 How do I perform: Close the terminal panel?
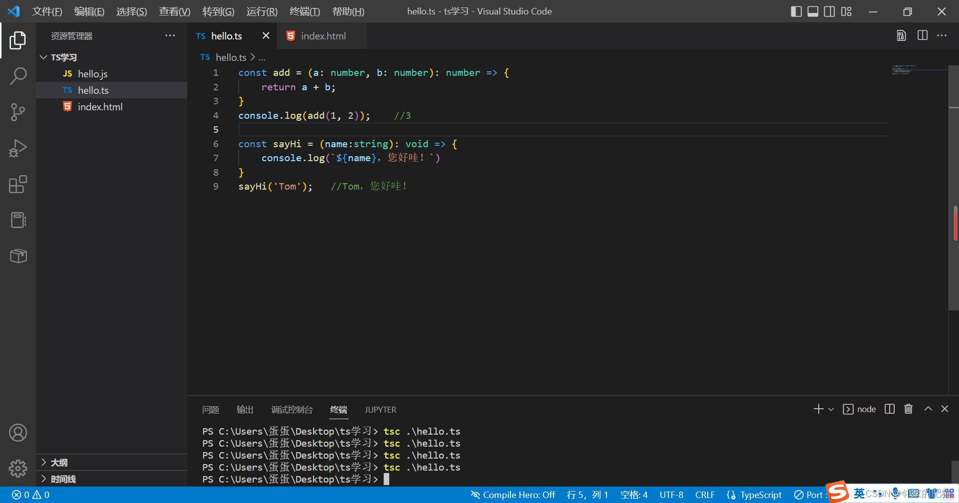coord(945,409)
